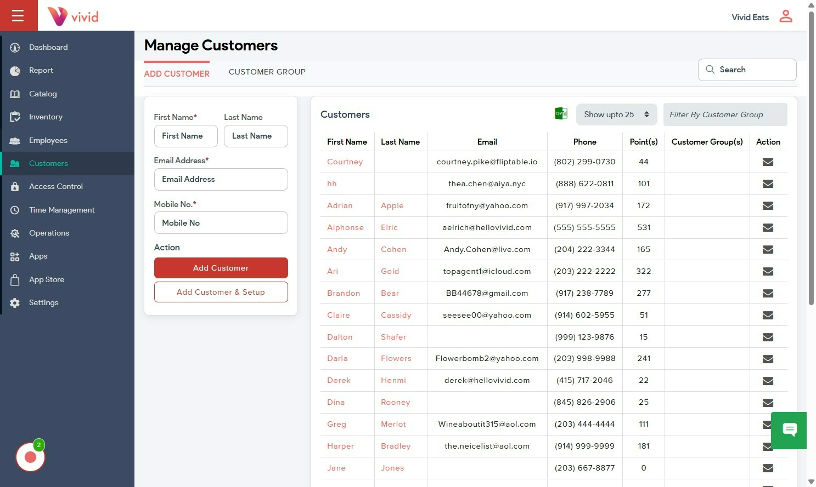The image size is (816, 487).
Task: Export customers with the CSV icon
Action: (561, 113)
